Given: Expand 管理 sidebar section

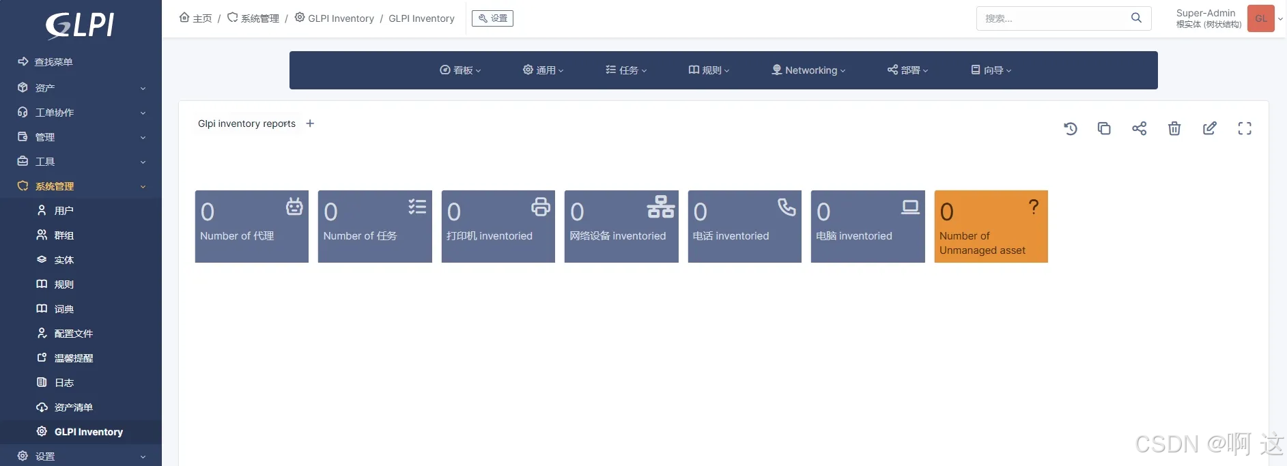Looking at the screenshot, I should tap(81, 137).
